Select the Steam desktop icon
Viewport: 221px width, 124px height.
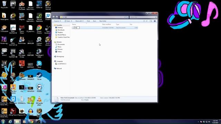click(39, 76)
